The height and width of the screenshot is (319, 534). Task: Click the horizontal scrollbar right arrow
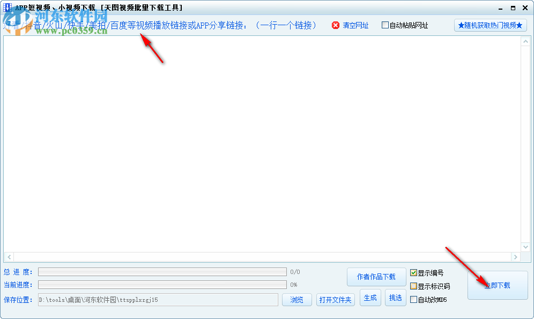coord(516,257)
